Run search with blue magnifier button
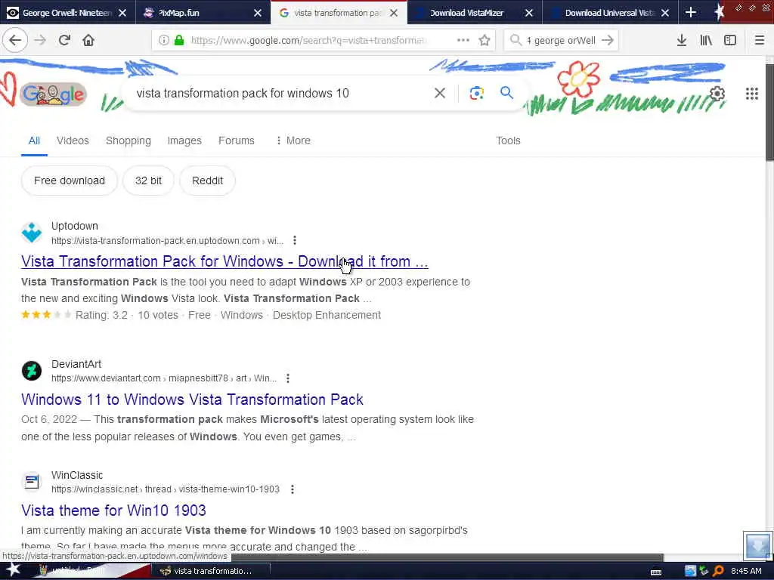 506,92
